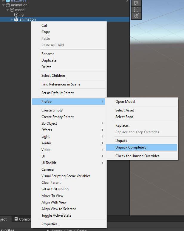Click the rig object cube icon
This screenshot has height=231, width=184.
pyautogui.click(x=16, y=15)
